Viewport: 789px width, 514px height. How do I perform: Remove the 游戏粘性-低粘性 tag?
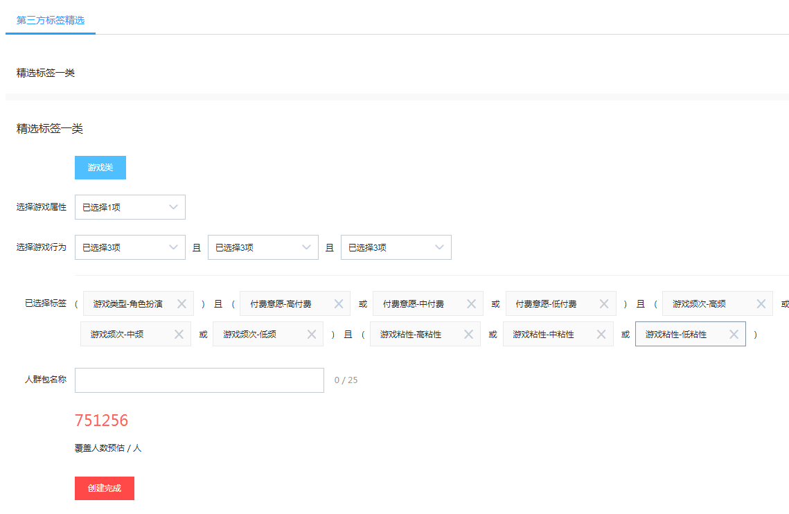734,335
